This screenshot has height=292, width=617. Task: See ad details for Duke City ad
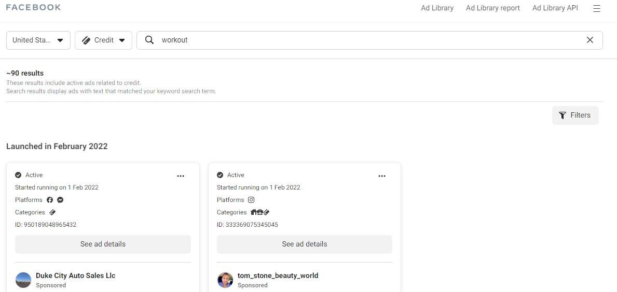coord(103,244)
